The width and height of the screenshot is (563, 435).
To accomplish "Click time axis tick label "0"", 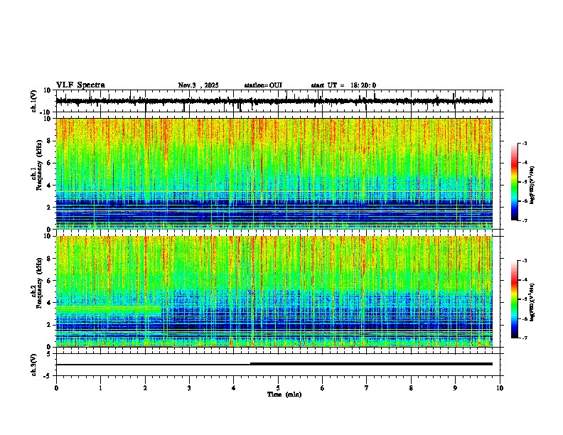I will 56,388.
